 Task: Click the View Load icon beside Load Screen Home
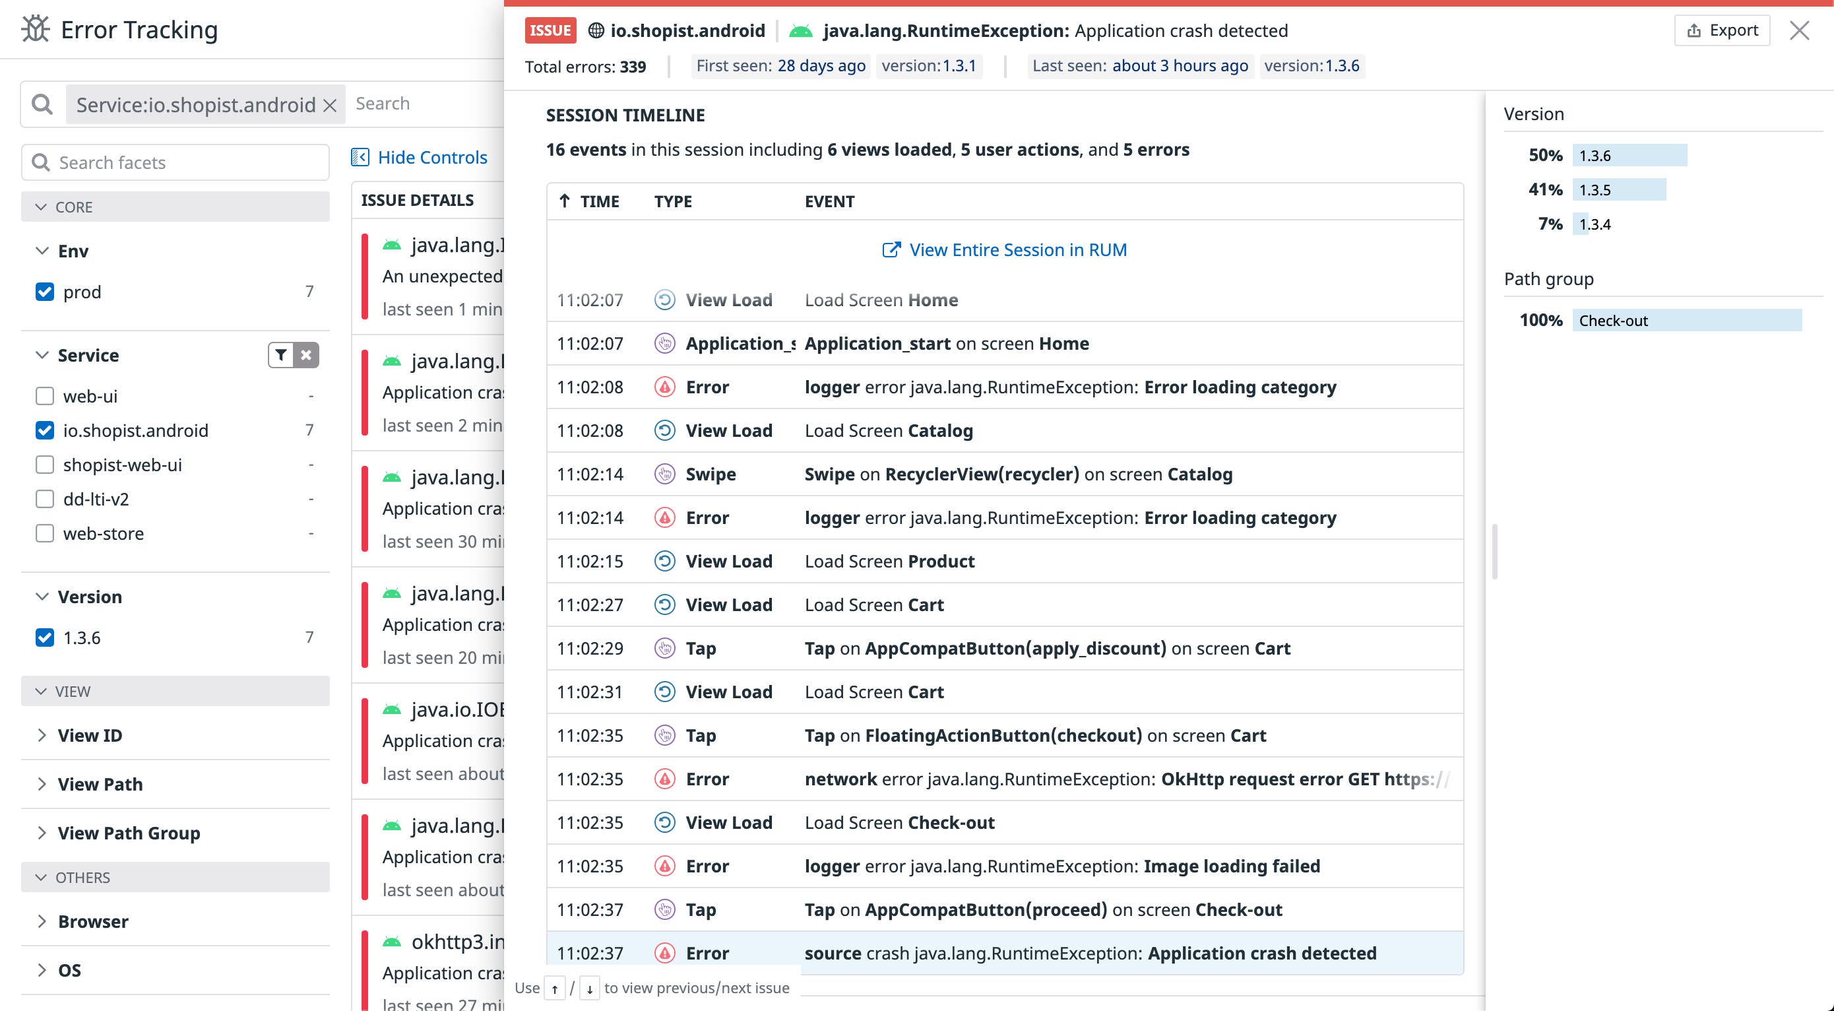coord(664,300)
